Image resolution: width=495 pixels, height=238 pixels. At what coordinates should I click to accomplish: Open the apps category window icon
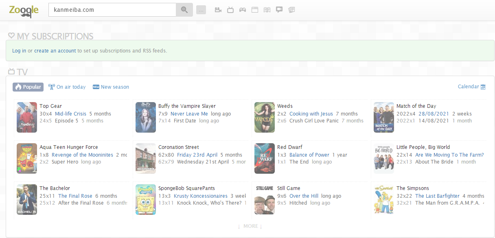pyautogui.click(x=255, y=10)
